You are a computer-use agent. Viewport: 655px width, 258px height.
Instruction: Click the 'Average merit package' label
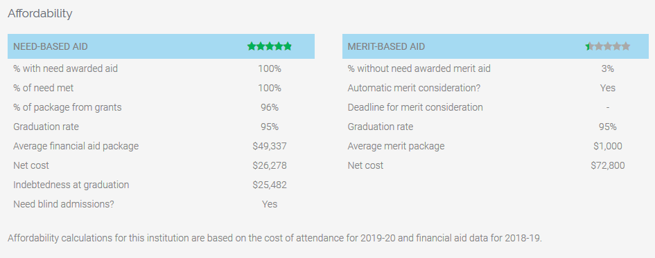tap(396, 147)
